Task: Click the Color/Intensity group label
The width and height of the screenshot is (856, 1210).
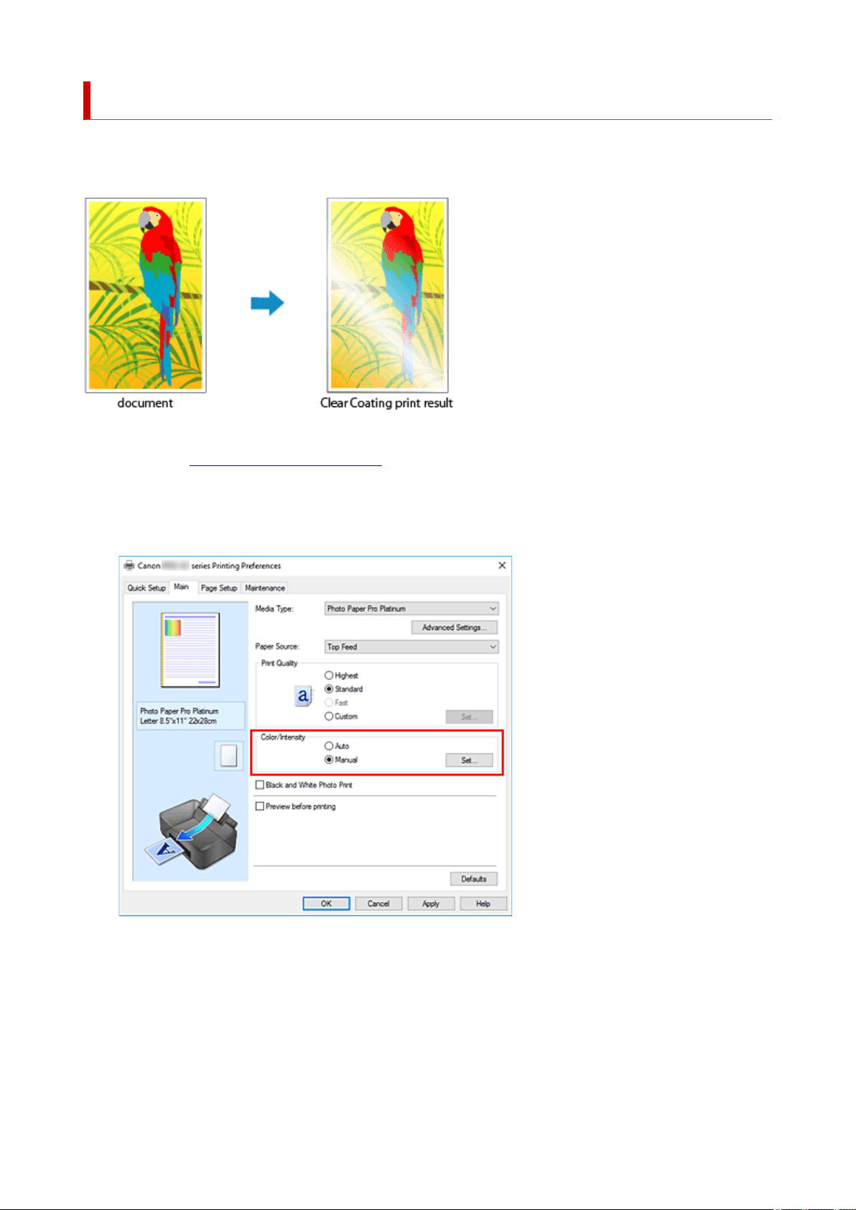Action: (283, 737)
